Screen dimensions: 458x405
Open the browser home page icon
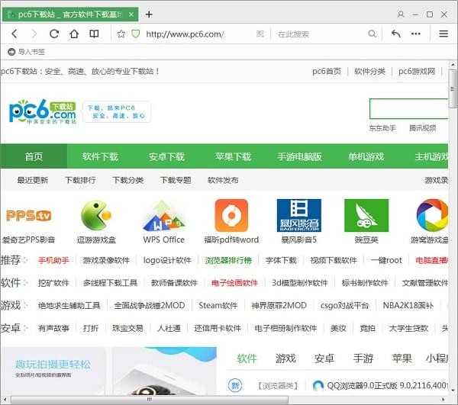74,34
